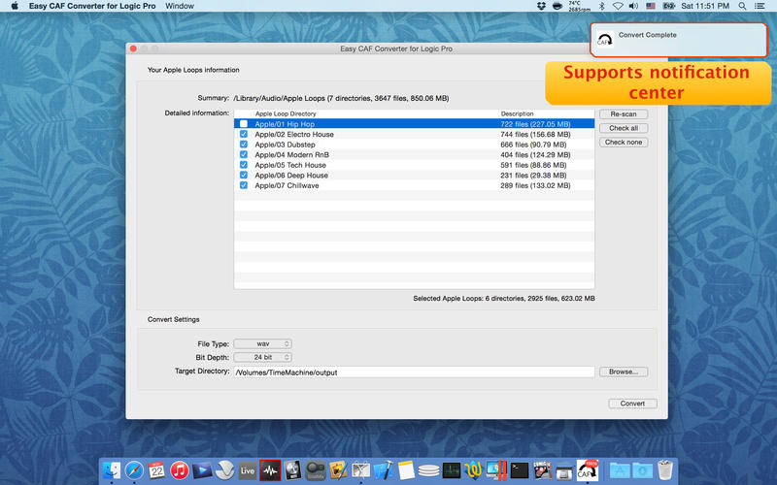Click the Check none button

coord(624,142)
